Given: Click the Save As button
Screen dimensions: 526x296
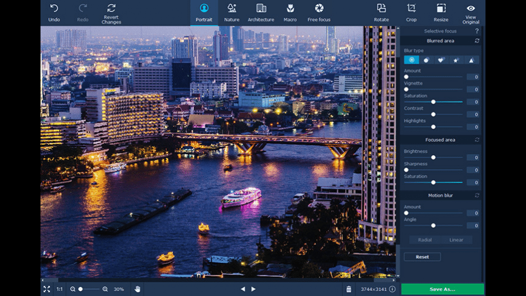Looking at the screenshot, I should click(443, 289).
